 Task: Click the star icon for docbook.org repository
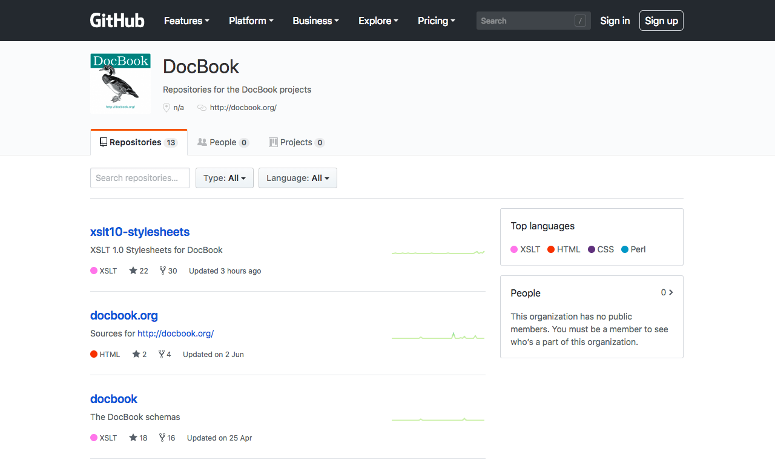point(136,354)
